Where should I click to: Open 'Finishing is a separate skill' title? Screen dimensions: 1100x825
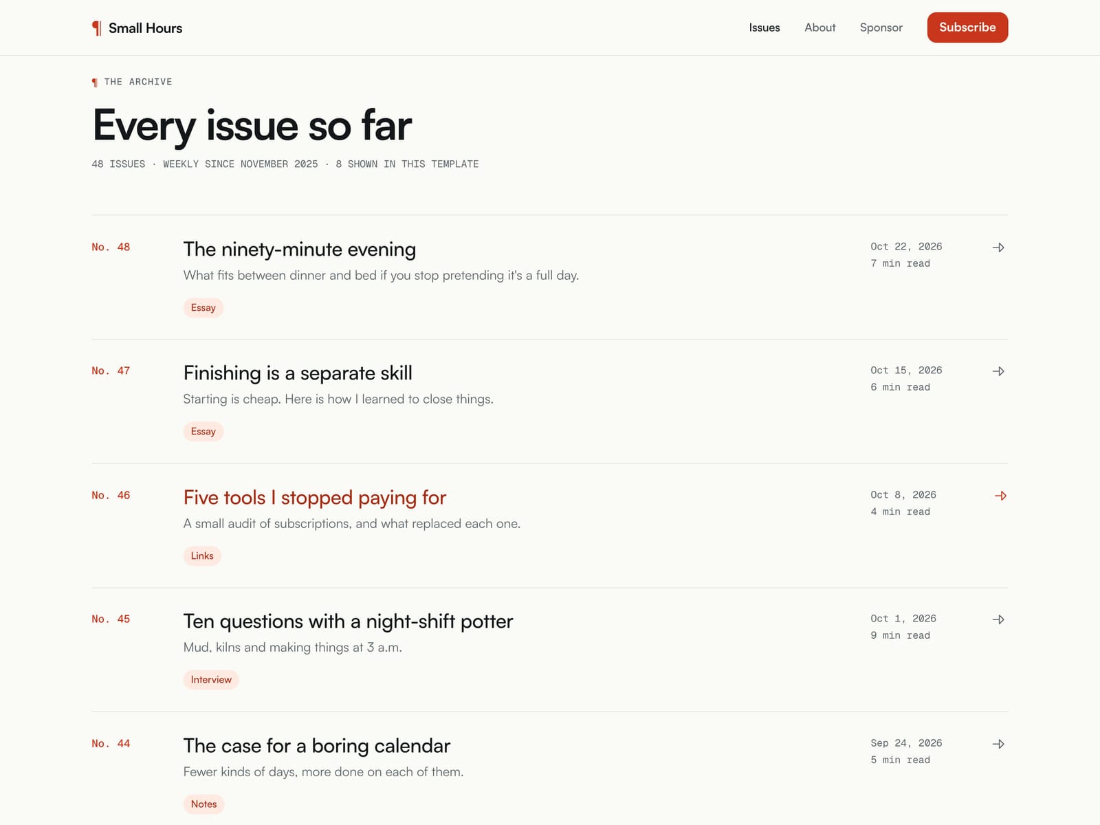298,373
